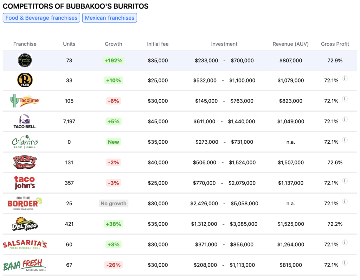Click info icon in On The Border row
The image size is (360, 280).
(x=345, y=201)
